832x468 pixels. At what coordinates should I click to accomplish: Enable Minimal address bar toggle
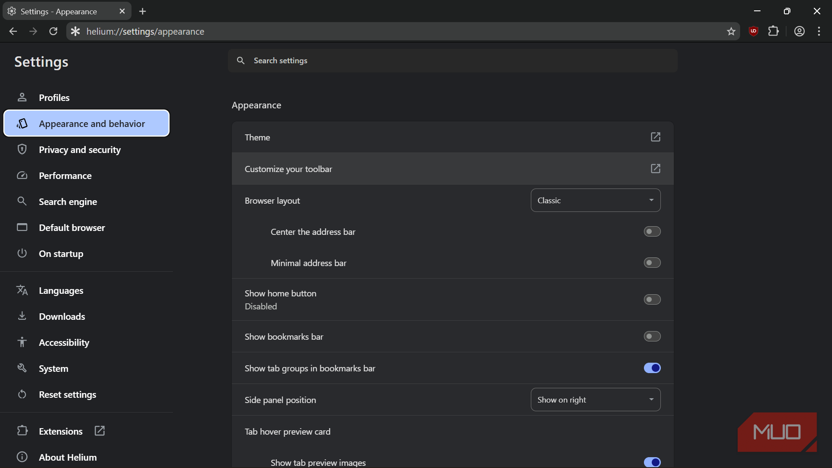tap(652, 263)
